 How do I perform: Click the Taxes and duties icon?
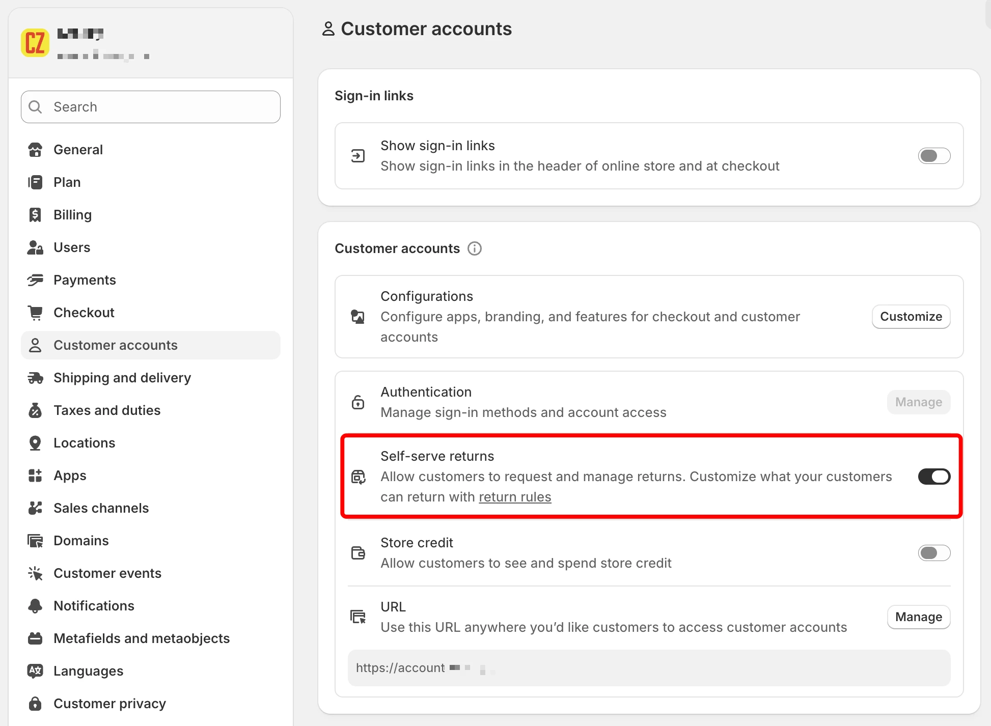(35, 410)
